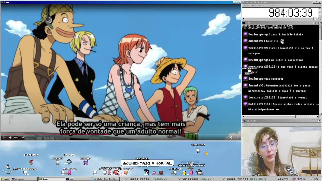Image resolution: width=322 pixels, height=181 pixels.
Task: Click the faint play overlay in video center
Action: (121, 73)
